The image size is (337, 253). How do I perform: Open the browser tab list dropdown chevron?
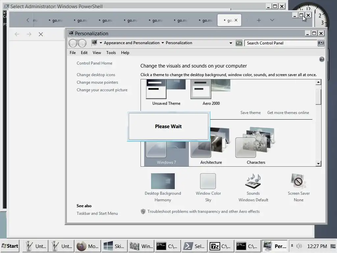(x=272, y=20)
